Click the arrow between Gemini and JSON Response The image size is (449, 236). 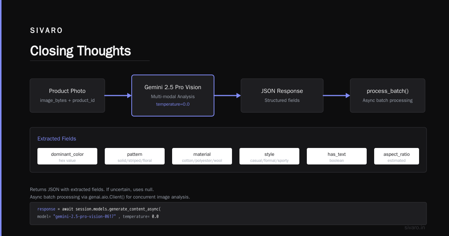pos(227,96)
